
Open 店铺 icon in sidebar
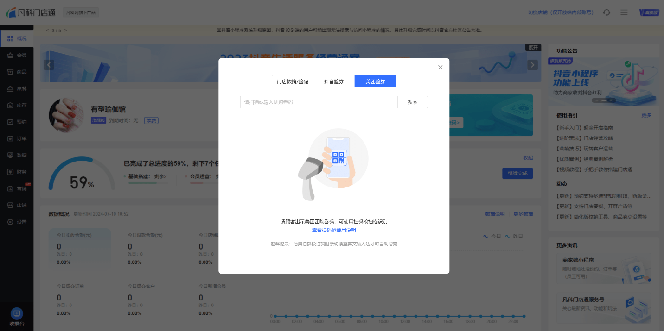click(x=10, y=205)
